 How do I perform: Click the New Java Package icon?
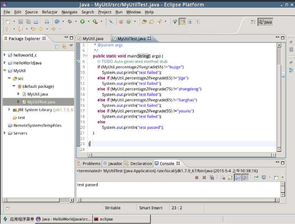(121, 22)
